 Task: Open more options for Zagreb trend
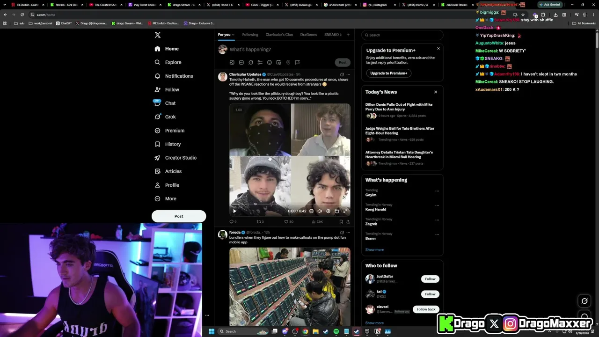point(437,220)
